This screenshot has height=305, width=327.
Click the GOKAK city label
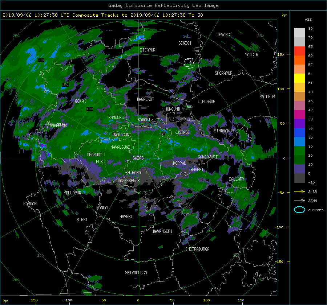click(81, 101)
